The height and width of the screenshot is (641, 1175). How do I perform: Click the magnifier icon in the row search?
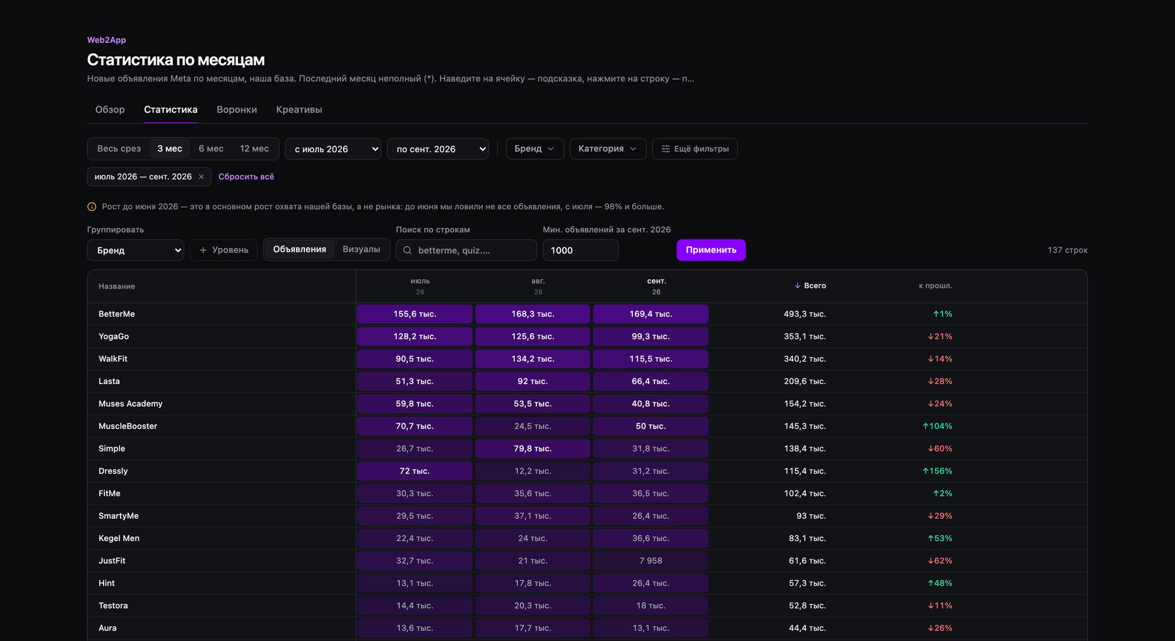(x=407, y=250)
